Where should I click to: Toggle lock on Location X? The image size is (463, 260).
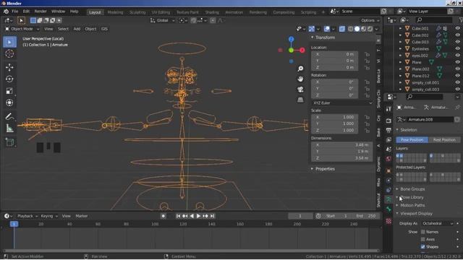[367, 54]
